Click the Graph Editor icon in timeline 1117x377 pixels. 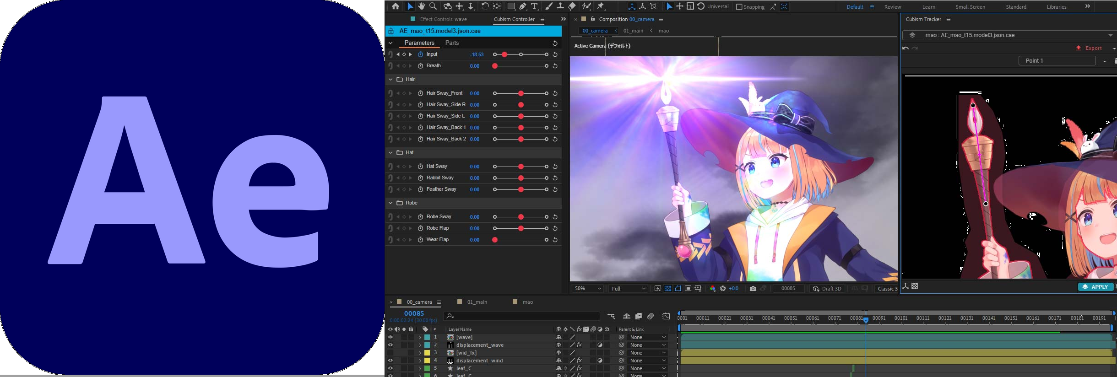(667, 316)
